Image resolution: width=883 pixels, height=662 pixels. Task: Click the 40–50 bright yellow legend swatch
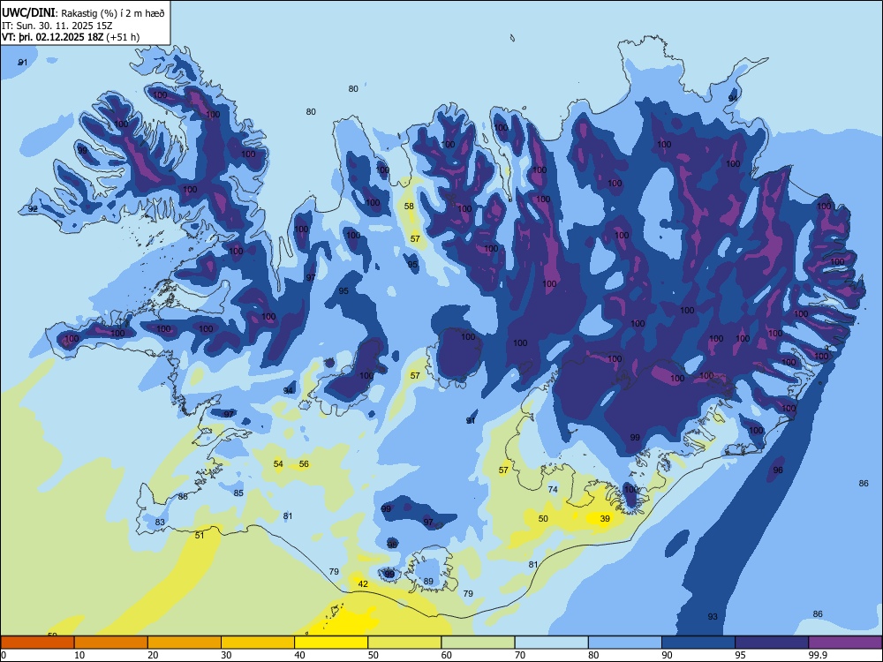tap(331, 643)
